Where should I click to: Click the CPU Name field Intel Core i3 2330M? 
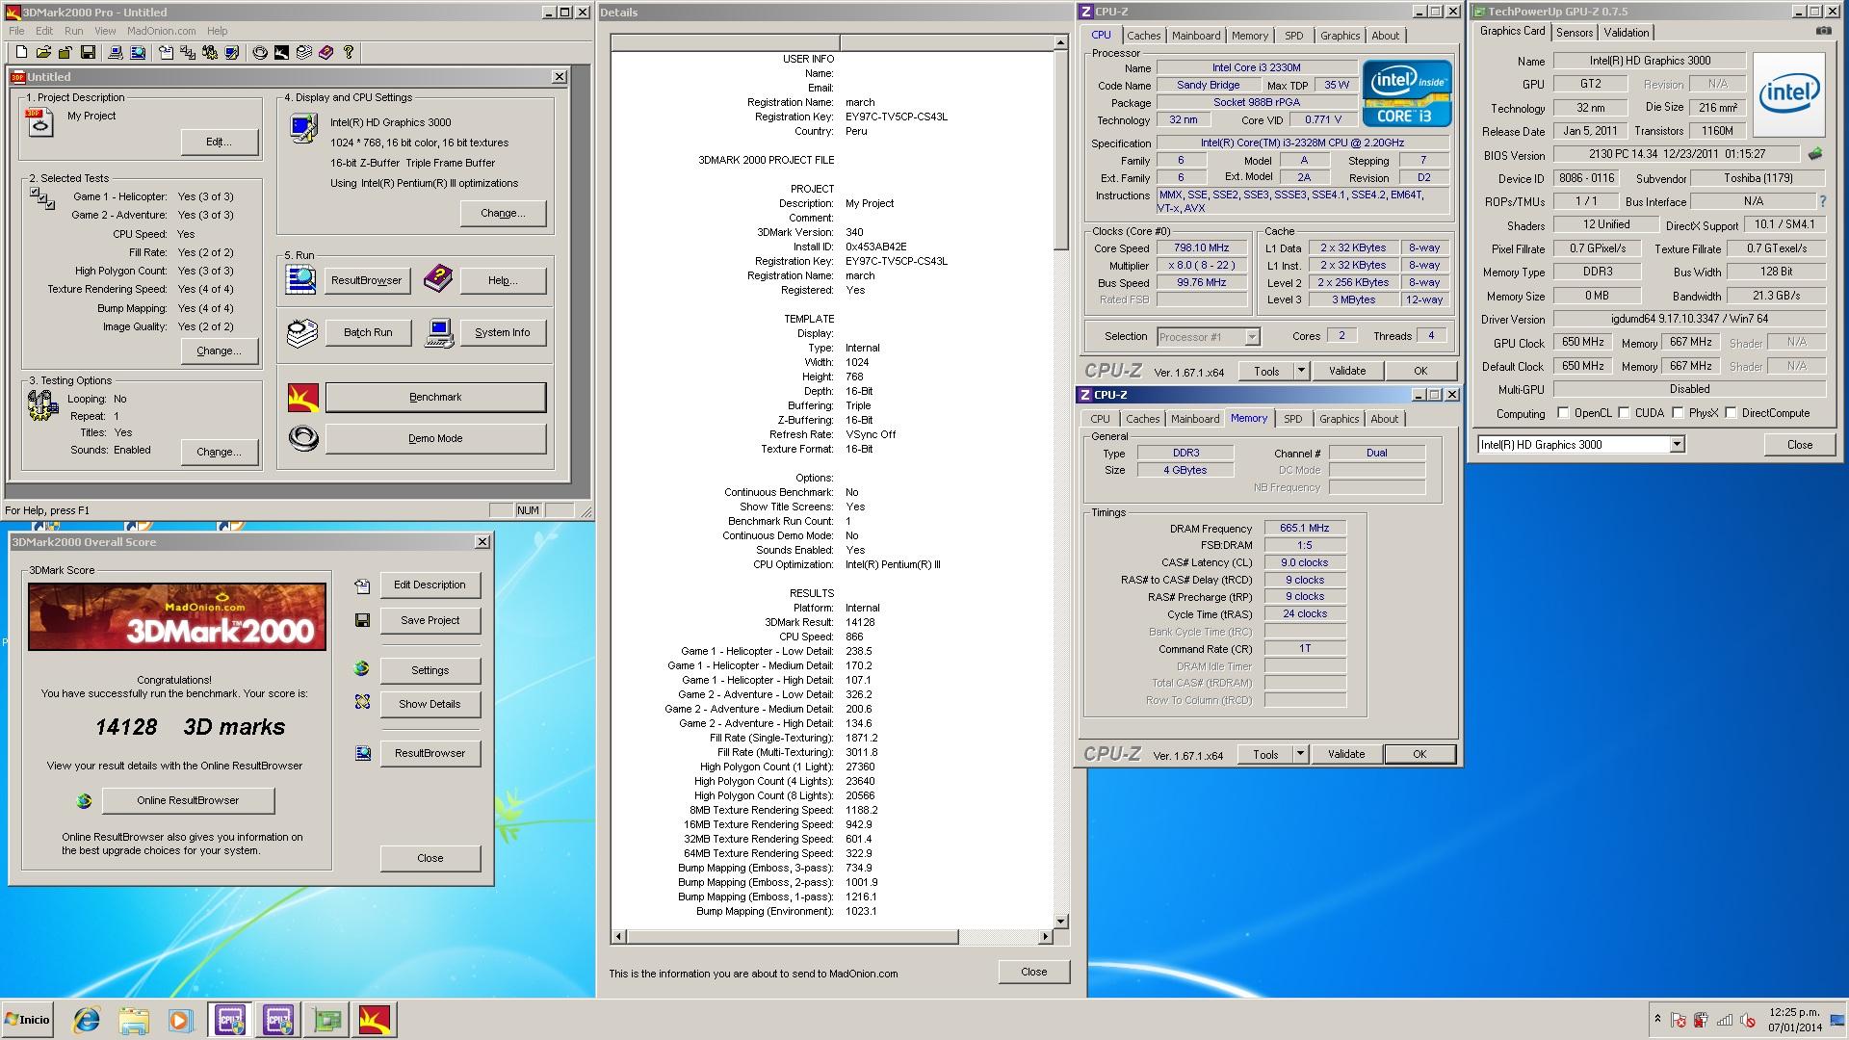pos(1256,67)
